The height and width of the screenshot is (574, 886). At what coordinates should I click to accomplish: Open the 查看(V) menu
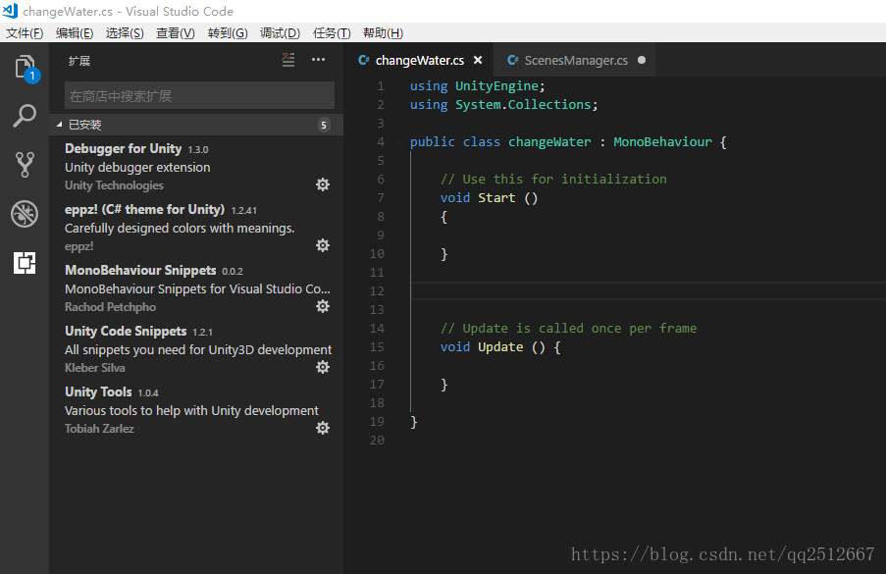176,32
